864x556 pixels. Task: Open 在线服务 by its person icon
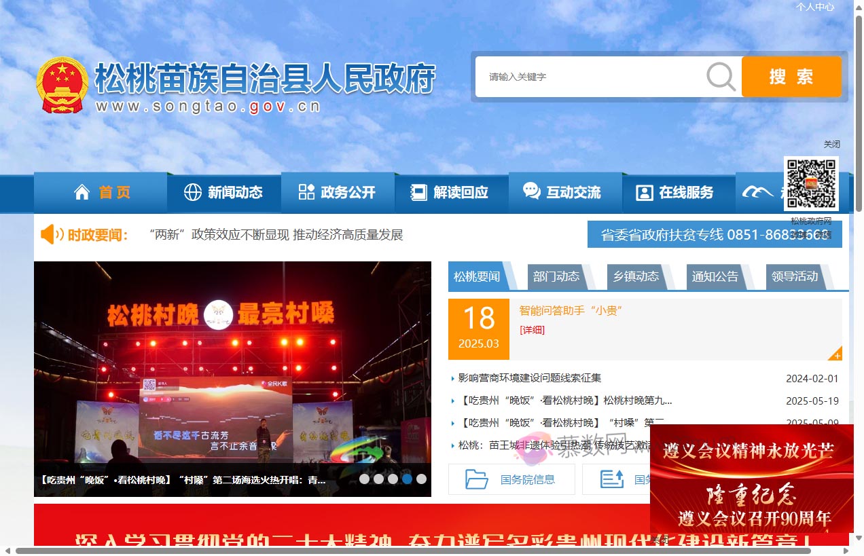[644, 192]
